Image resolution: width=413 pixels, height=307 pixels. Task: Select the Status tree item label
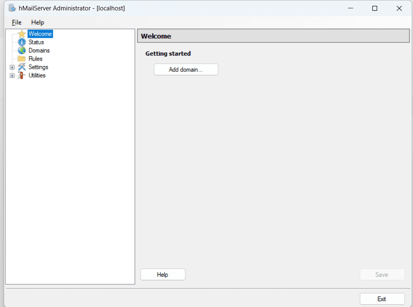pos(36,42)
